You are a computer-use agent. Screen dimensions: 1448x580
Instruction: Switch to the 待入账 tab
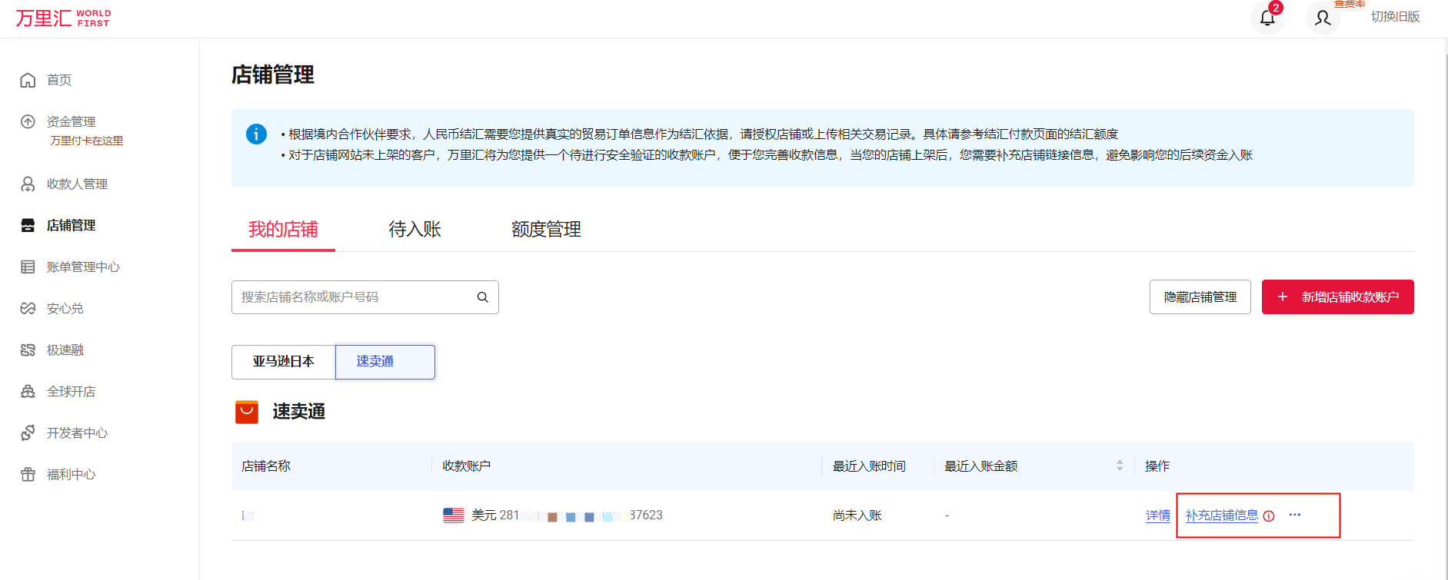[x=414, y=229]
